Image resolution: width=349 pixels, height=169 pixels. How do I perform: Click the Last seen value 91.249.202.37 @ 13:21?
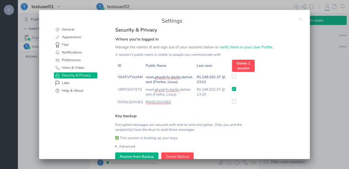click(x=211, y=79)
